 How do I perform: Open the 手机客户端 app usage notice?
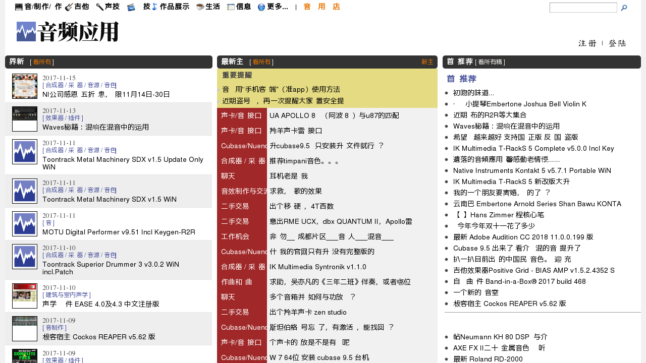tap(281, 89)
